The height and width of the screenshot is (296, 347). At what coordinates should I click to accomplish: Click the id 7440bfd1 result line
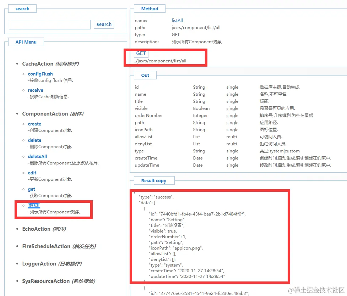(x=197, y=214)
